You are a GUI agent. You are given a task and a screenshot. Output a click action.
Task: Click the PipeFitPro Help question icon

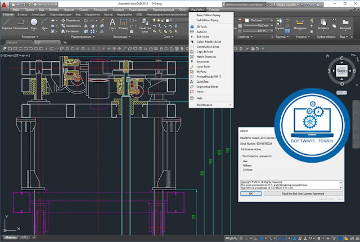click(x=192, y=98)
